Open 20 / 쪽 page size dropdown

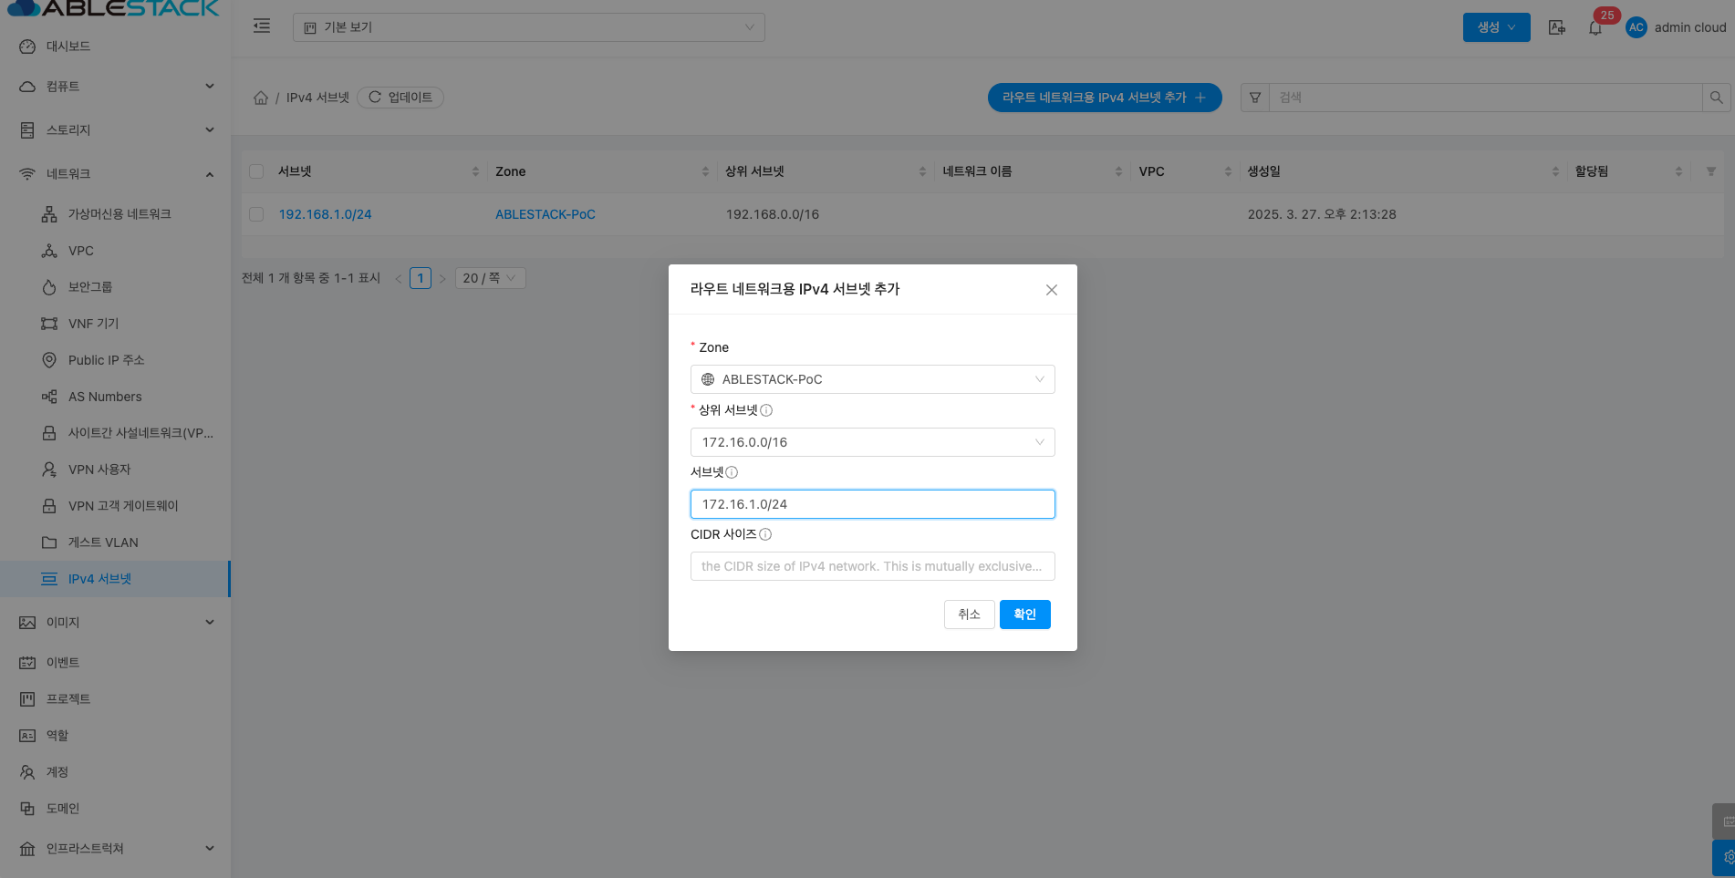[x=490, y=278]
